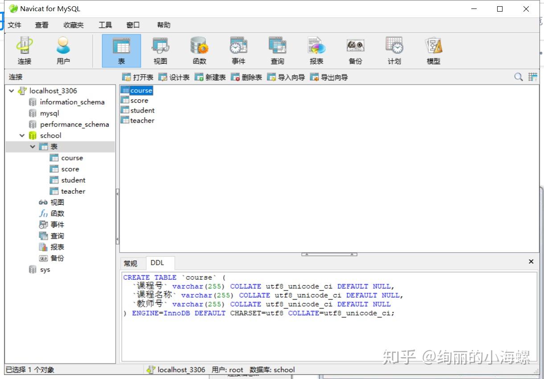Open the 计划 (Schedule) toolbar icon

[x=395, y=51]
